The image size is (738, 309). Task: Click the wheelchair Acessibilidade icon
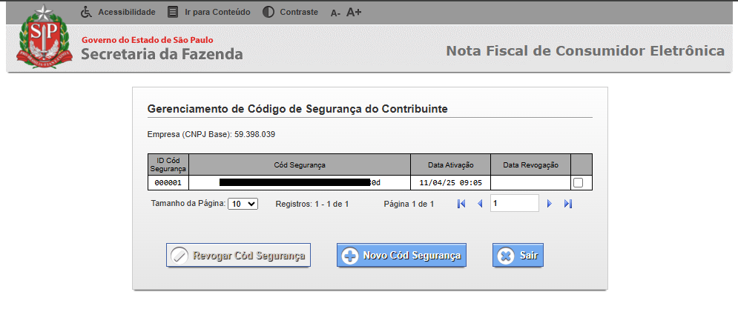[86, 12]
